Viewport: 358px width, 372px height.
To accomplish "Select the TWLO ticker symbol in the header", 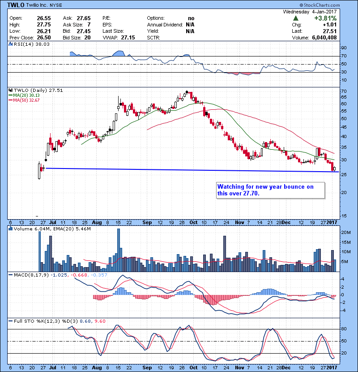I will click(x=16, y=5).
